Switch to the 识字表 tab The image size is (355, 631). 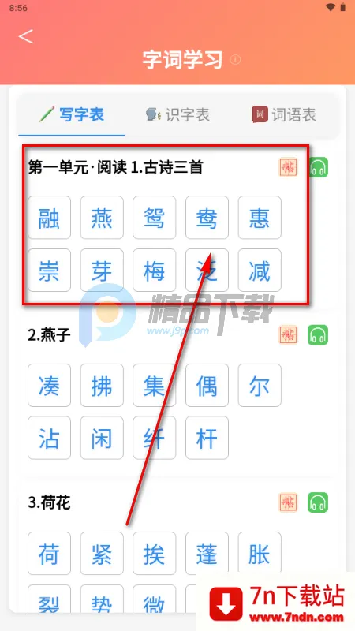pyautogui.click(x=177, y=115)
